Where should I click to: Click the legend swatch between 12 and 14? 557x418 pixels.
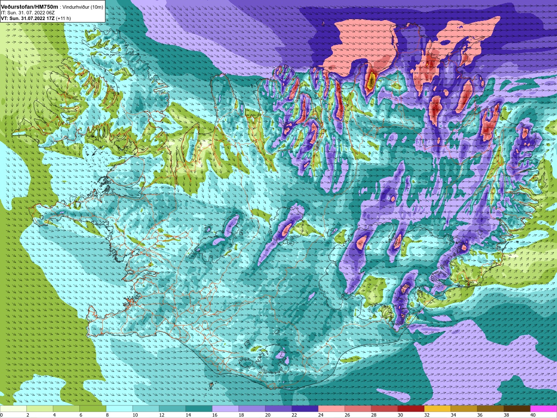click(x=173, y=409)
